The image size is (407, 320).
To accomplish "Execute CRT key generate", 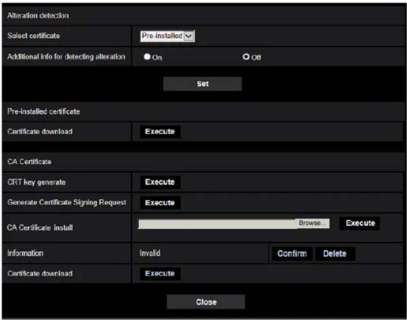I will [x=160, y=182].
